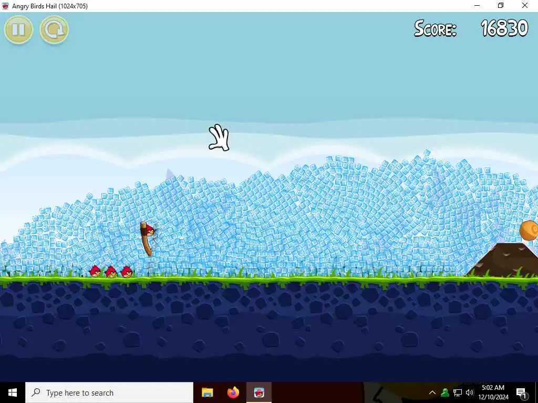This screenshot has height=403, width=538.
Task: Click the orange ball above the dirt mound
Action: [x=529, y=231]
